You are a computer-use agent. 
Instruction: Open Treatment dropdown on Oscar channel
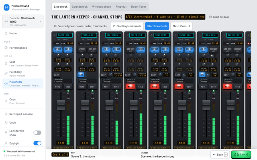click(x=184, y=80)
